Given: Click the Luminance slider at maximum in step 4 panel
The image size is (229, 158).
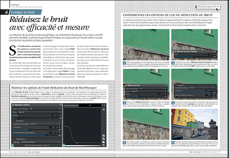Looking at the screenshot, I should 194,93.
